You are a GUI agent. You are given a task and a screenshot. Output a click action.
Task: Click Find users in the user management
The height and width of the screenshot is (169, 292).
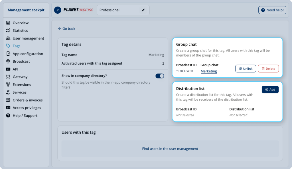pos(170,149)
